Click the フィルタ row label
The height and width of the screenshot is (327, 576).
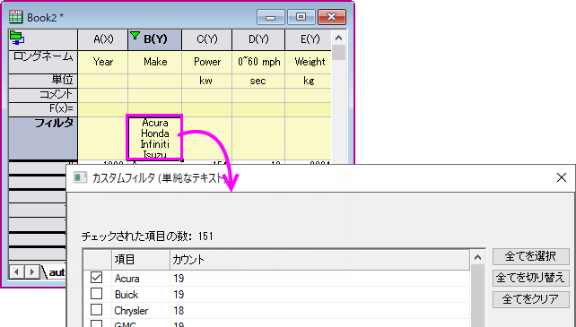click(43, 138)
